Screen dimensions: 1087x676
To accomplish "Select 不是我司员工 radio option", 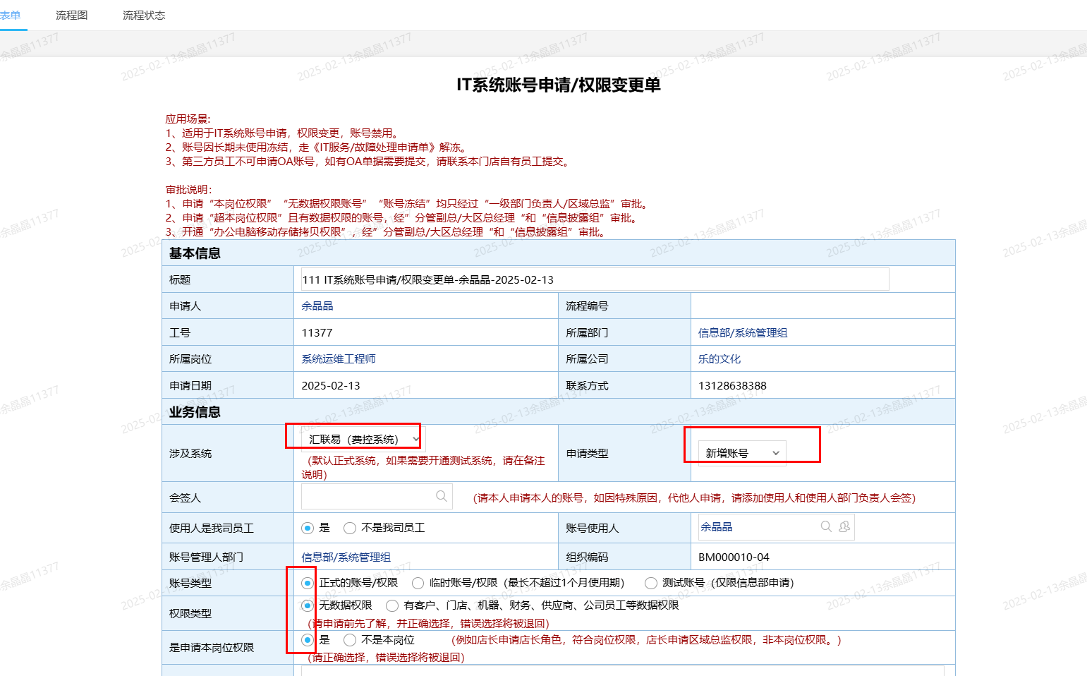I will tap(350, 528).
